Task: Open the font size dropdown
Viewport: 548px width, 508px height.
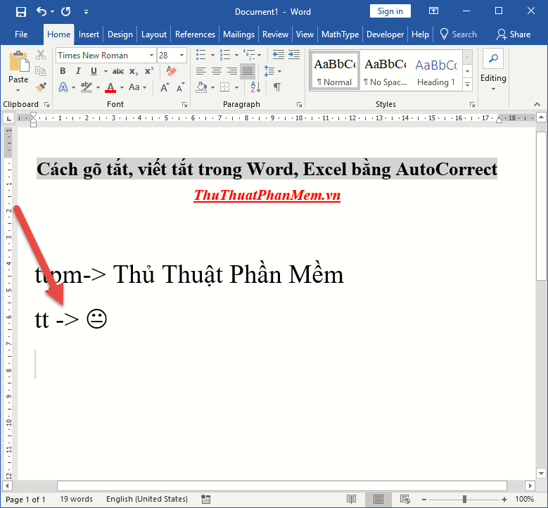Action: tap(181, 56)
